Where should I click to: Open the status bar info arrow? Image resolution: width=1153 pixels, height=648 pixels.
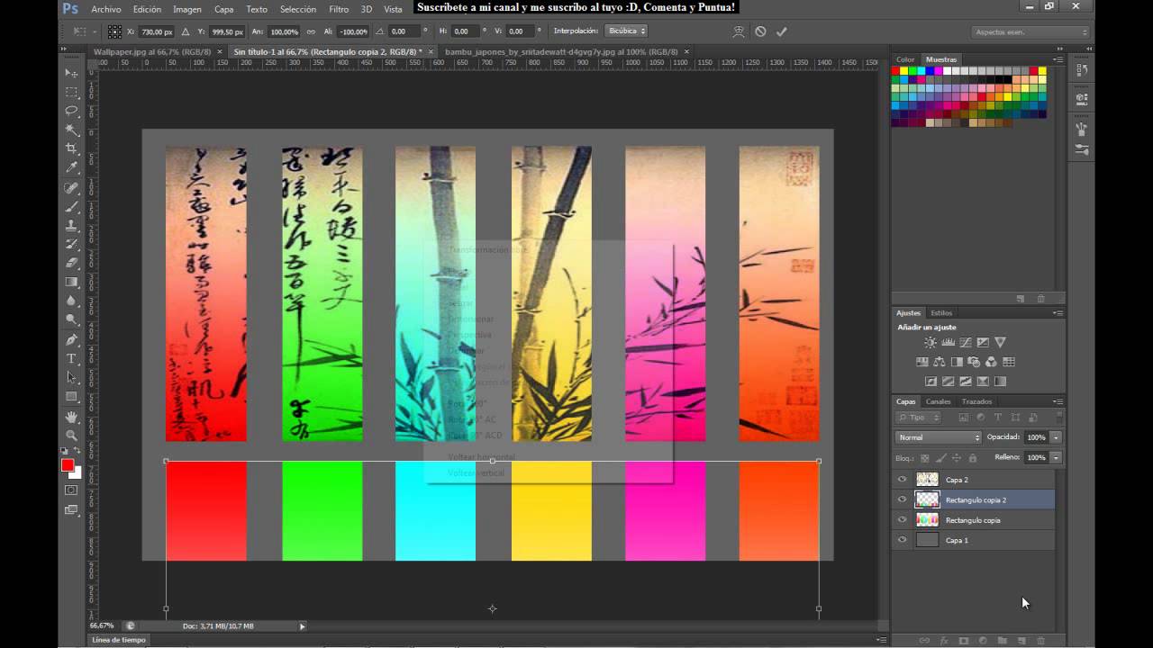click(x=302, y=625)
